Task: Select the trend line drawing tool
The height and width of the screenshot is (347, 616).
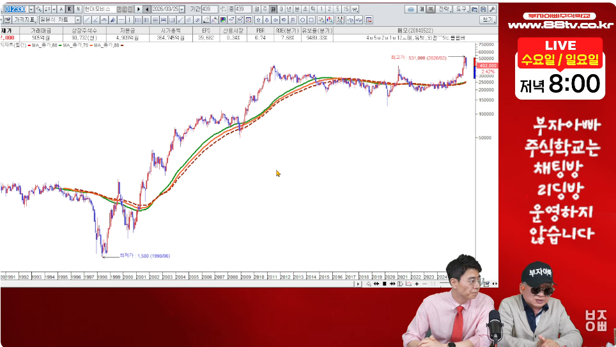Action: click(86, 20)
